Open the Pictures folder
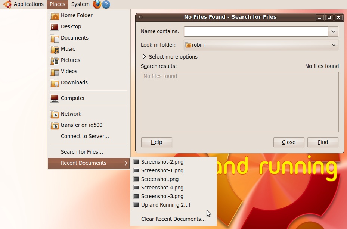The height and width of the screenshot is (229, 347). coord(70,60)
